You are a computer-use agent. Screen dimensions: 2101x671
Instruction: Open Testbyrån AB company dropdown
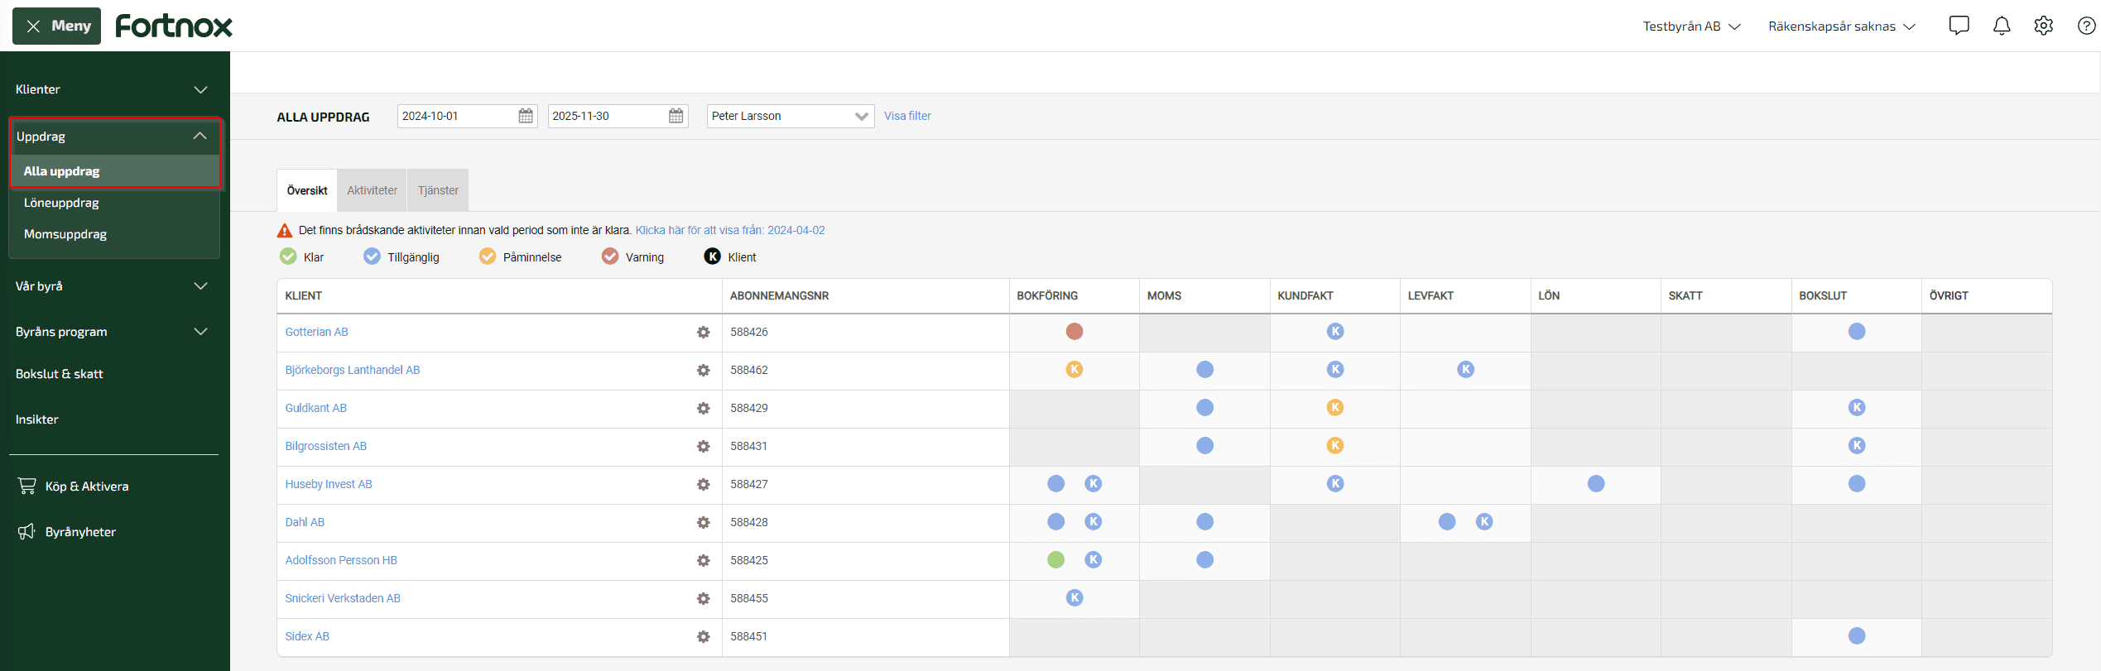click(x=1691, y=26)
